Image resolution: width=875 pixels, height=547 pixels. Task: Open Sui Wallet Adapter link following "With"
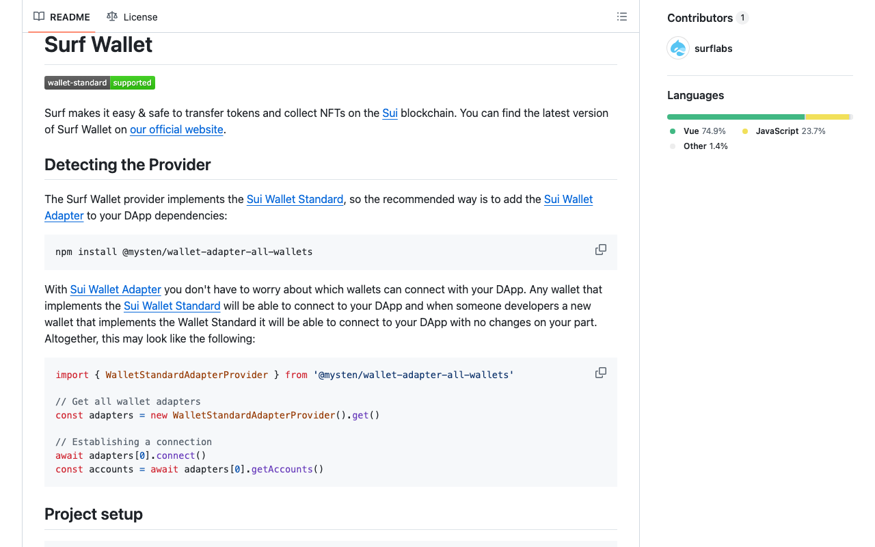coord(116,289)
